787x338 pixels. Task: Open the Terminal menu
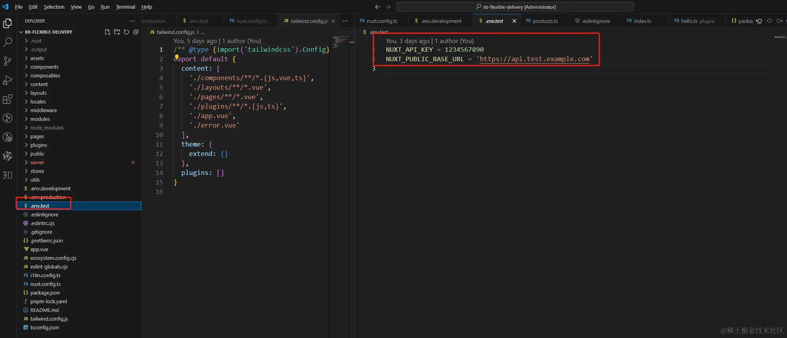126,7
